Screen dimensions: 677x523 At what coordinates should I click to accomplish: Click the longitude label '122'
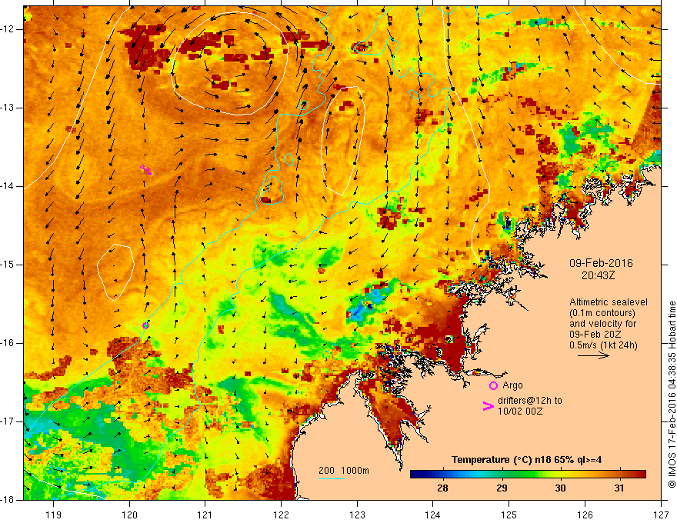[281, 515]
